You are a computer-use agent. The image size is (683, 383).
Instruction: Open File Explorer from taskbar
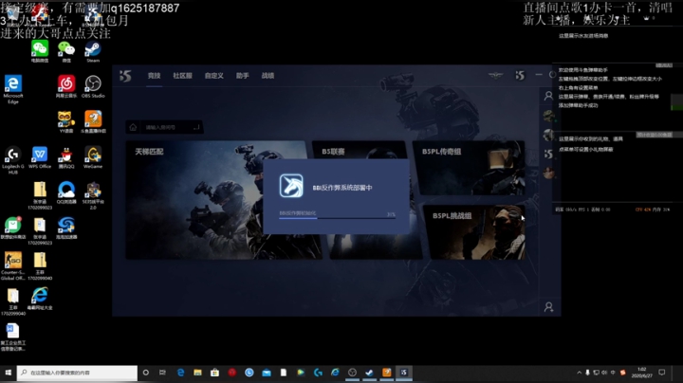(197, 373)
